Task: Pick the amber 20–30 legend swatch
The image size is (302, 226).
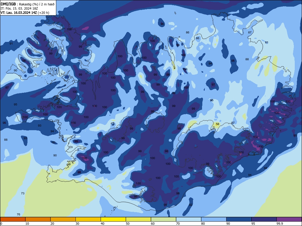Action: (x=63, y=219)
